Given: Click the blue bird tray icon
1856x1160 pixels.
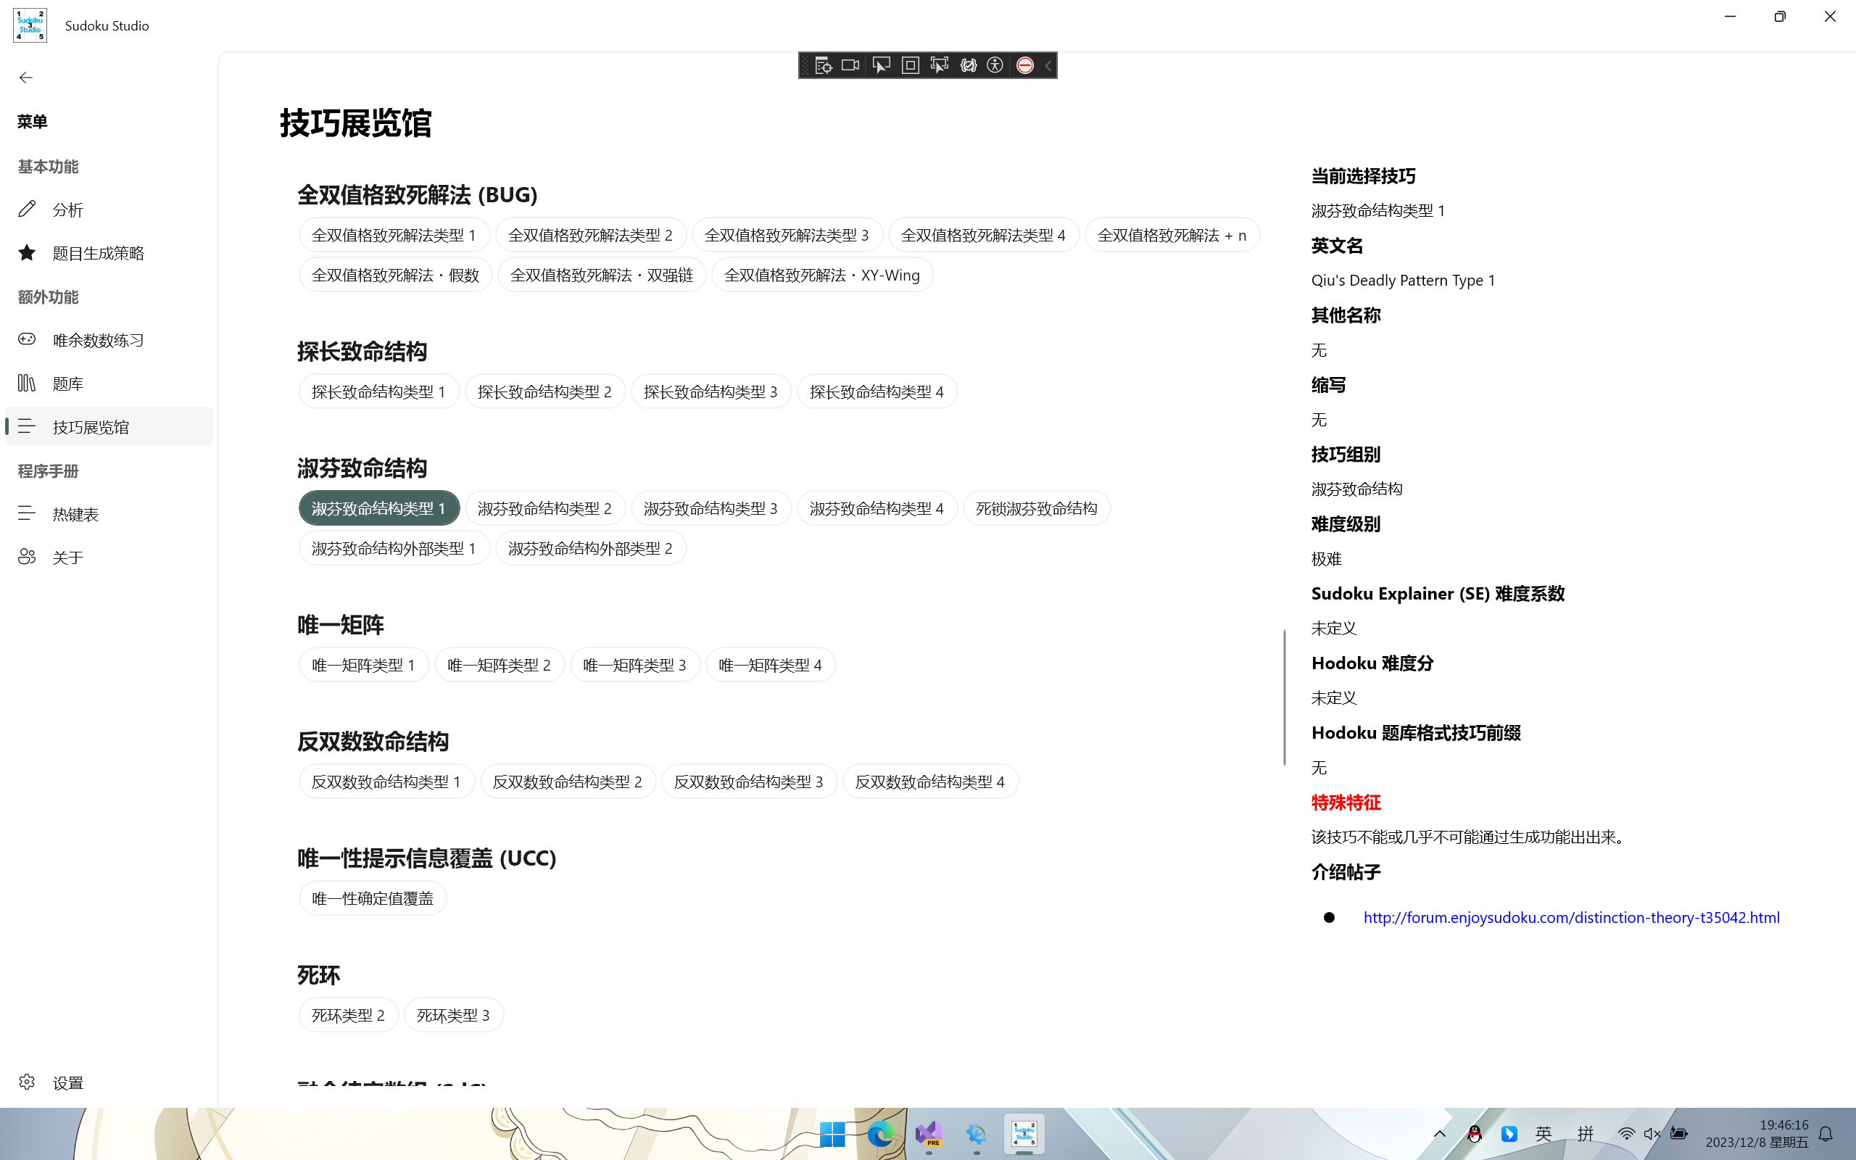Looking at the screenshot, I should [1509, 1134].
